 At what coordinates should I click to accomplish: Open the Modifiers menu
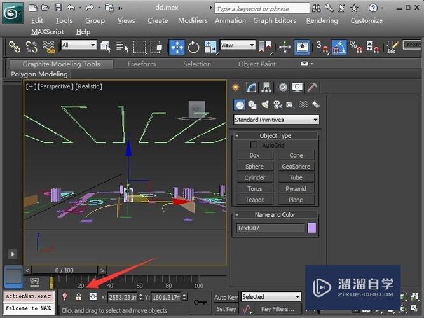click(x=193, y=20)
